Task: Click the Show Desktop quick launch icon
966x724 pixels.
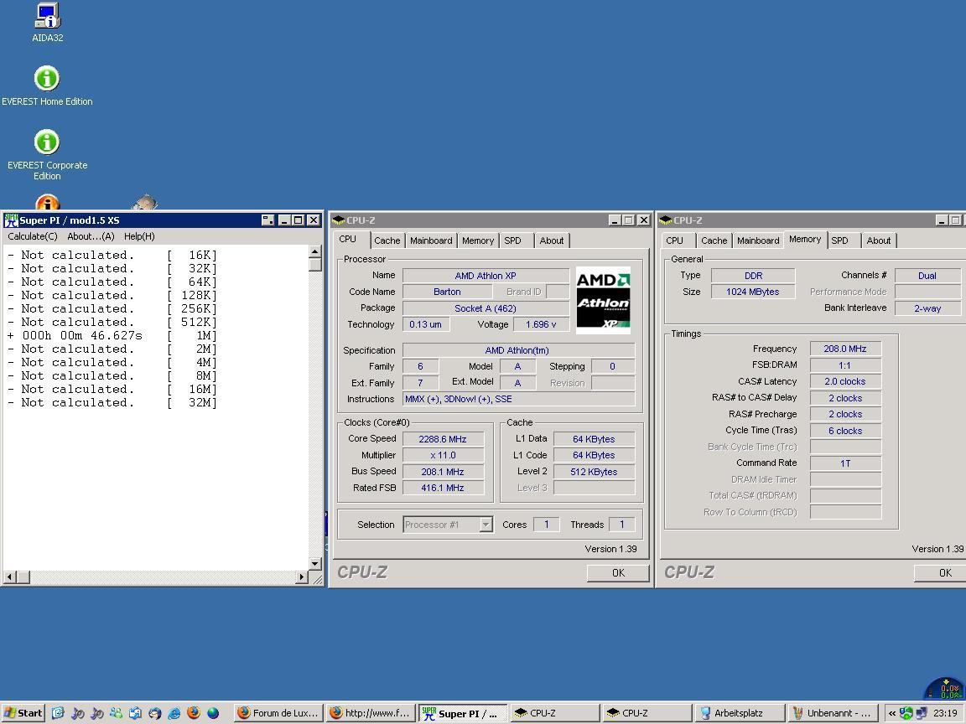Action: tap(58, 713)
